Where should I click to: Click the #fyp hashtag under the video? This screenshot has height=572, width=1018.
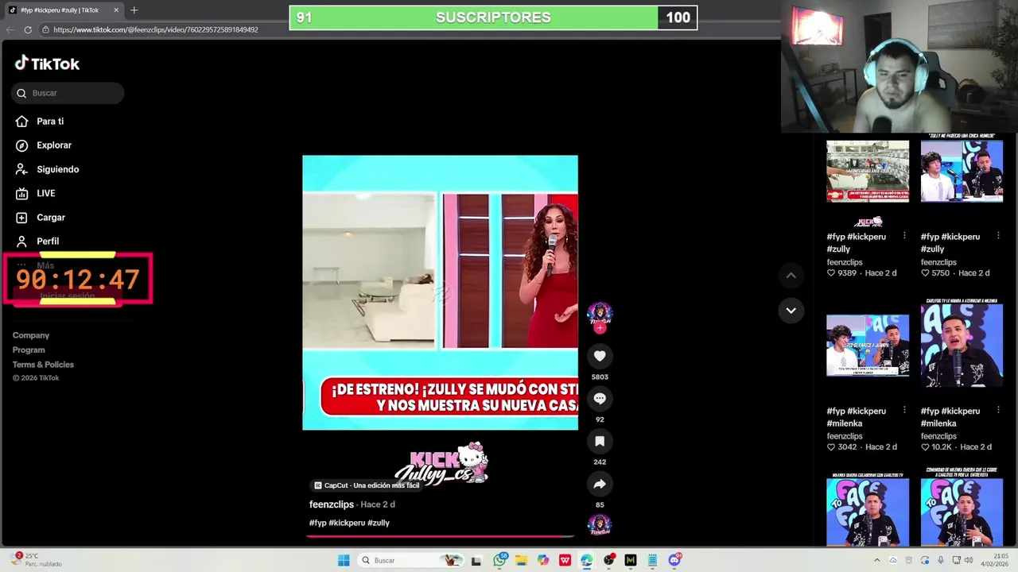coord(317,523)
